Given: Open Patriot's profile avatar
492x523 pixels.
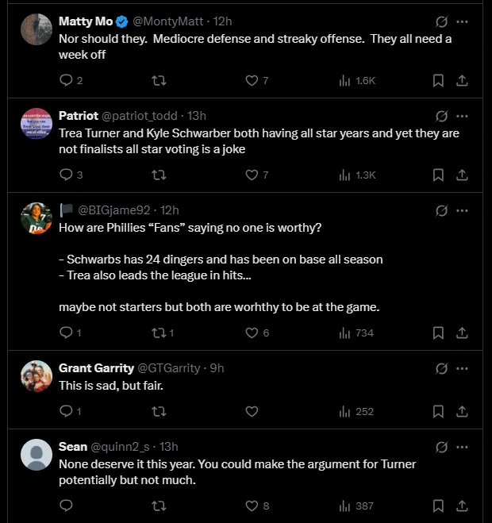Looking at the screenshot, I should 36,124.
